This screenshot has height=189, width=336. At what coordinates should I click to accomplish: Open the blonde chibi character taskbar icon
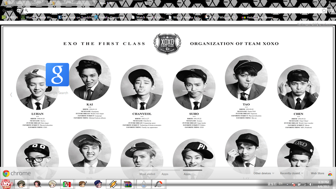tap(52, 184)
